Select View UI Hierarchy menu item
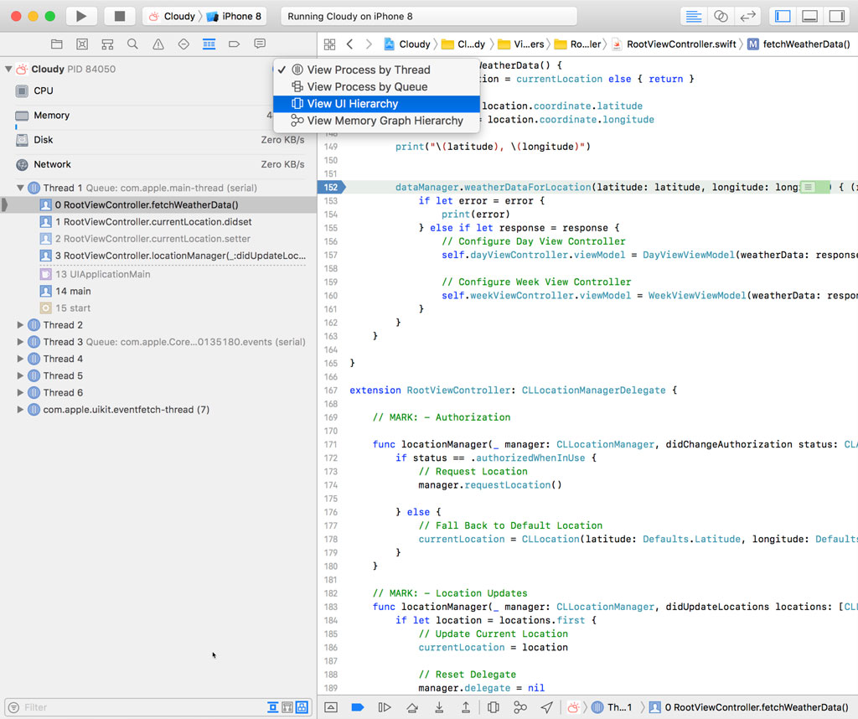The width and height of the screenshot is (858, 719). tap(352, 104)
